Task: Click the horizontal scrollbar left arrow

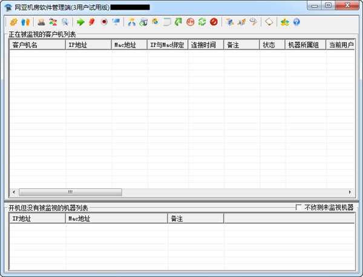Action: coord(14,192)
